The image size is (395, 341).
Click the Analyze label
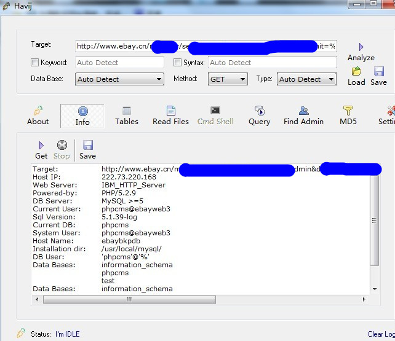(361, 58)
